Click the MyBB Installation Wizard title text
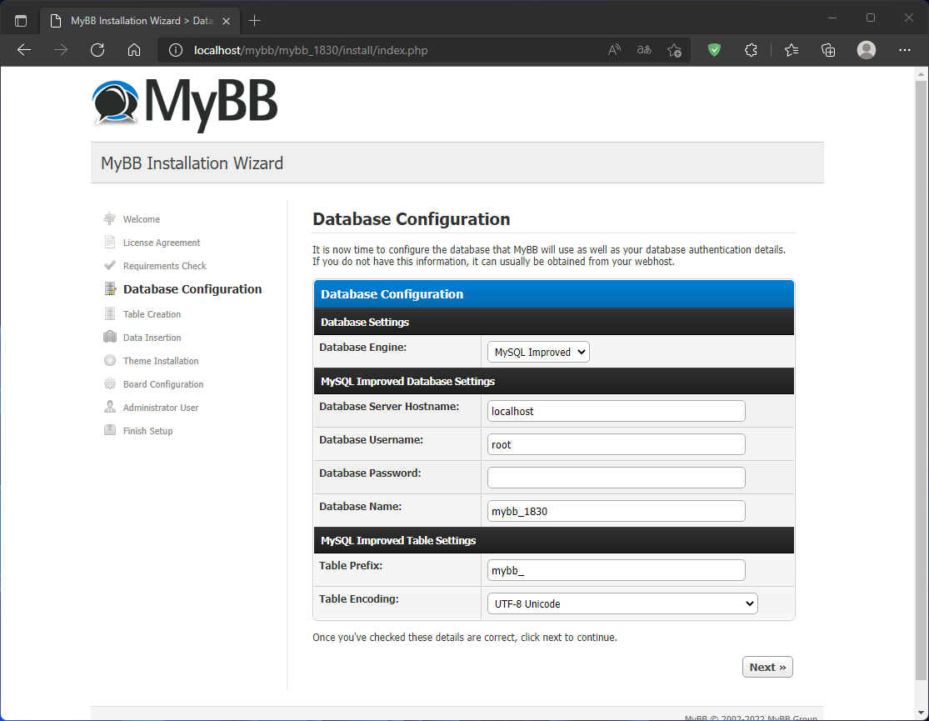The image size is (929, 721). click(x=192, y=163)
